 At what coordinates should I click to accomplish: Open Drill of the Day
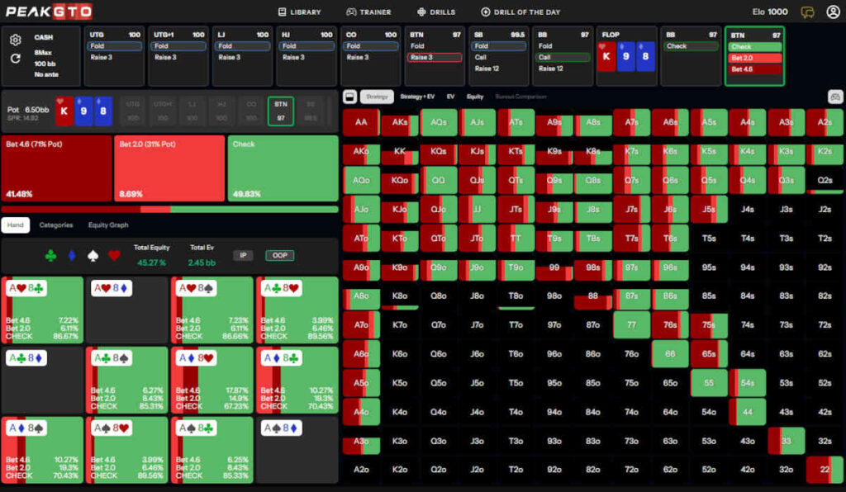pos(520,12)
